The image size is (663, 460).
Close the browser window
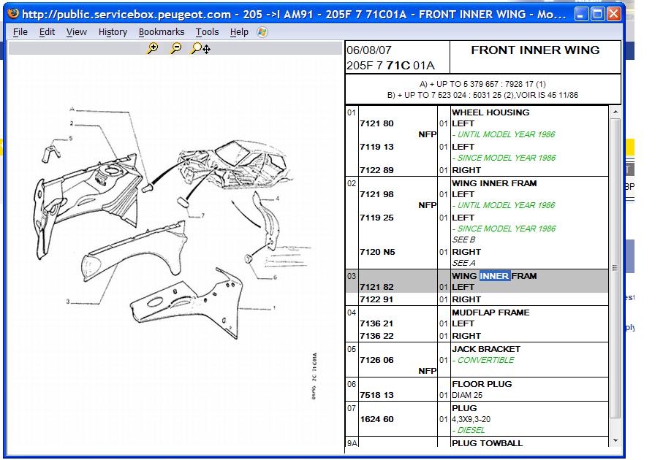pos(613,15)
